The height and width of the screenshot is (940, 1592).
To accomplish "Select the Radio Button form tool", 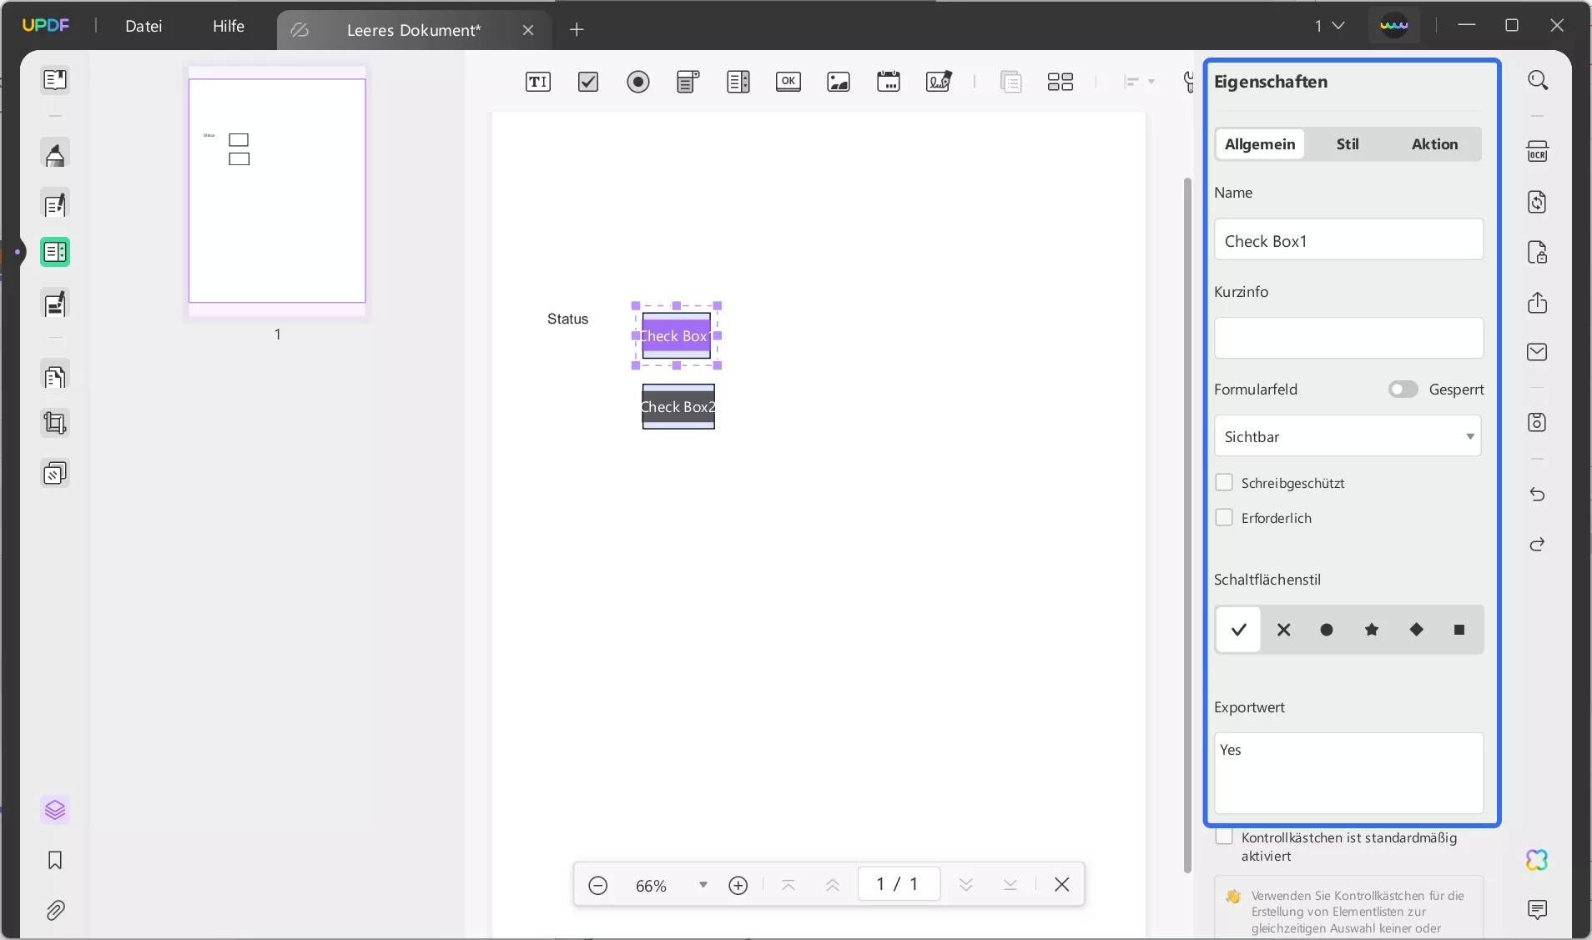I will (x=638, y=82).
